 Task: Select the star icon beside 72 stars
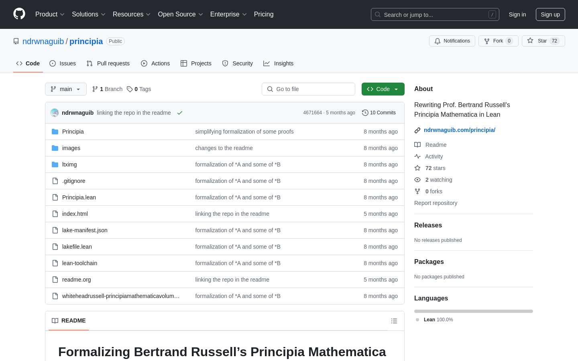click(x=417, y=168)
